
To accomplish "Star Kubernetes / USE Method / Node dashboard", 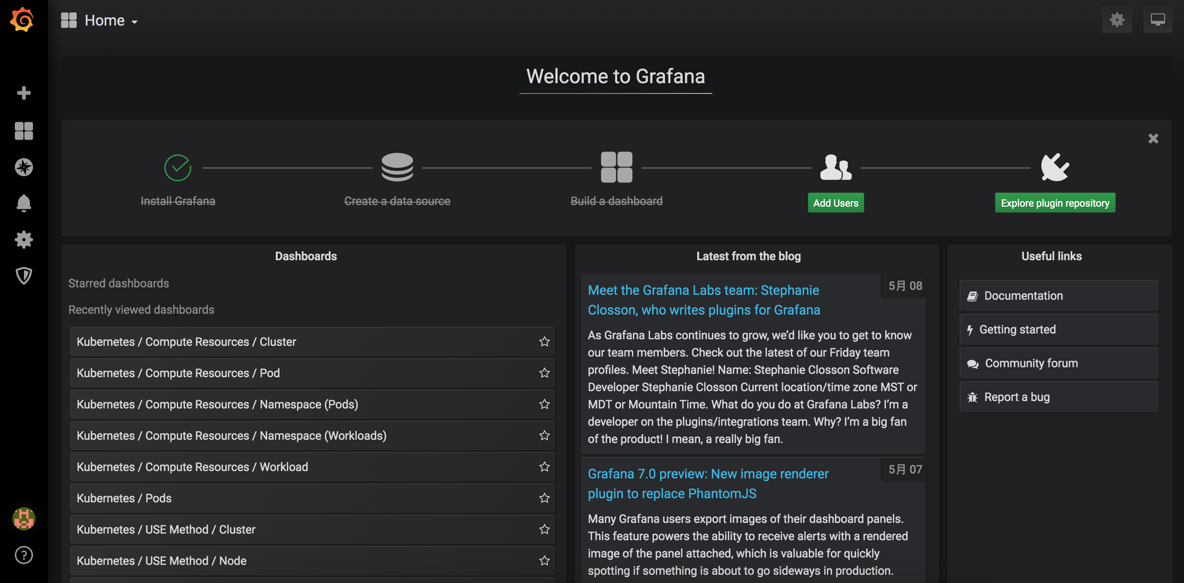I will 544,560.
